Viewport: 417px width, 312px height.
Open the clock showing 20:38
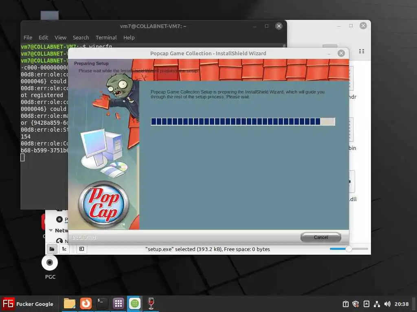point(401,304)
